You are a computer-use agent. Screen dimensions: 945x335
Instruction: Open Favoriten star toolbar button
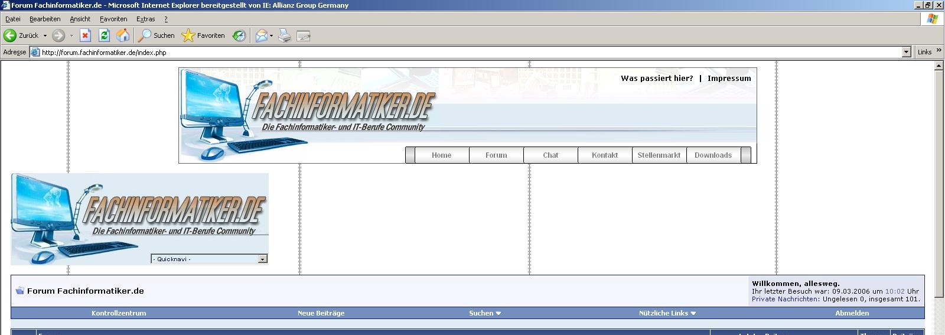click(x=203, y=35)
